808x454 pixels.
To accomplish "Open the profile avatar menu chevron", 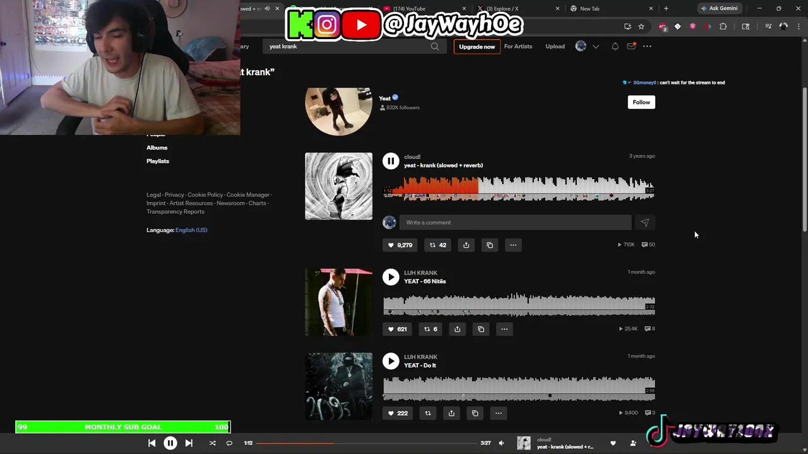I will pyautogui.click(x=595, y=46).
